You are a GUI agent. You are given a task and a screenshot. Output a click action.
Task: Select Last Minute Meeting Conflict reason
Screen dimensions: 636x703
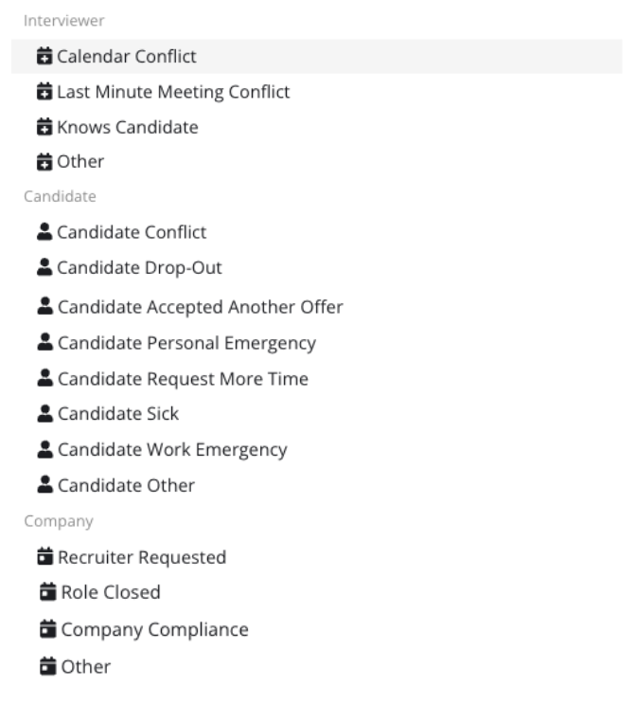tap(317, 92)
